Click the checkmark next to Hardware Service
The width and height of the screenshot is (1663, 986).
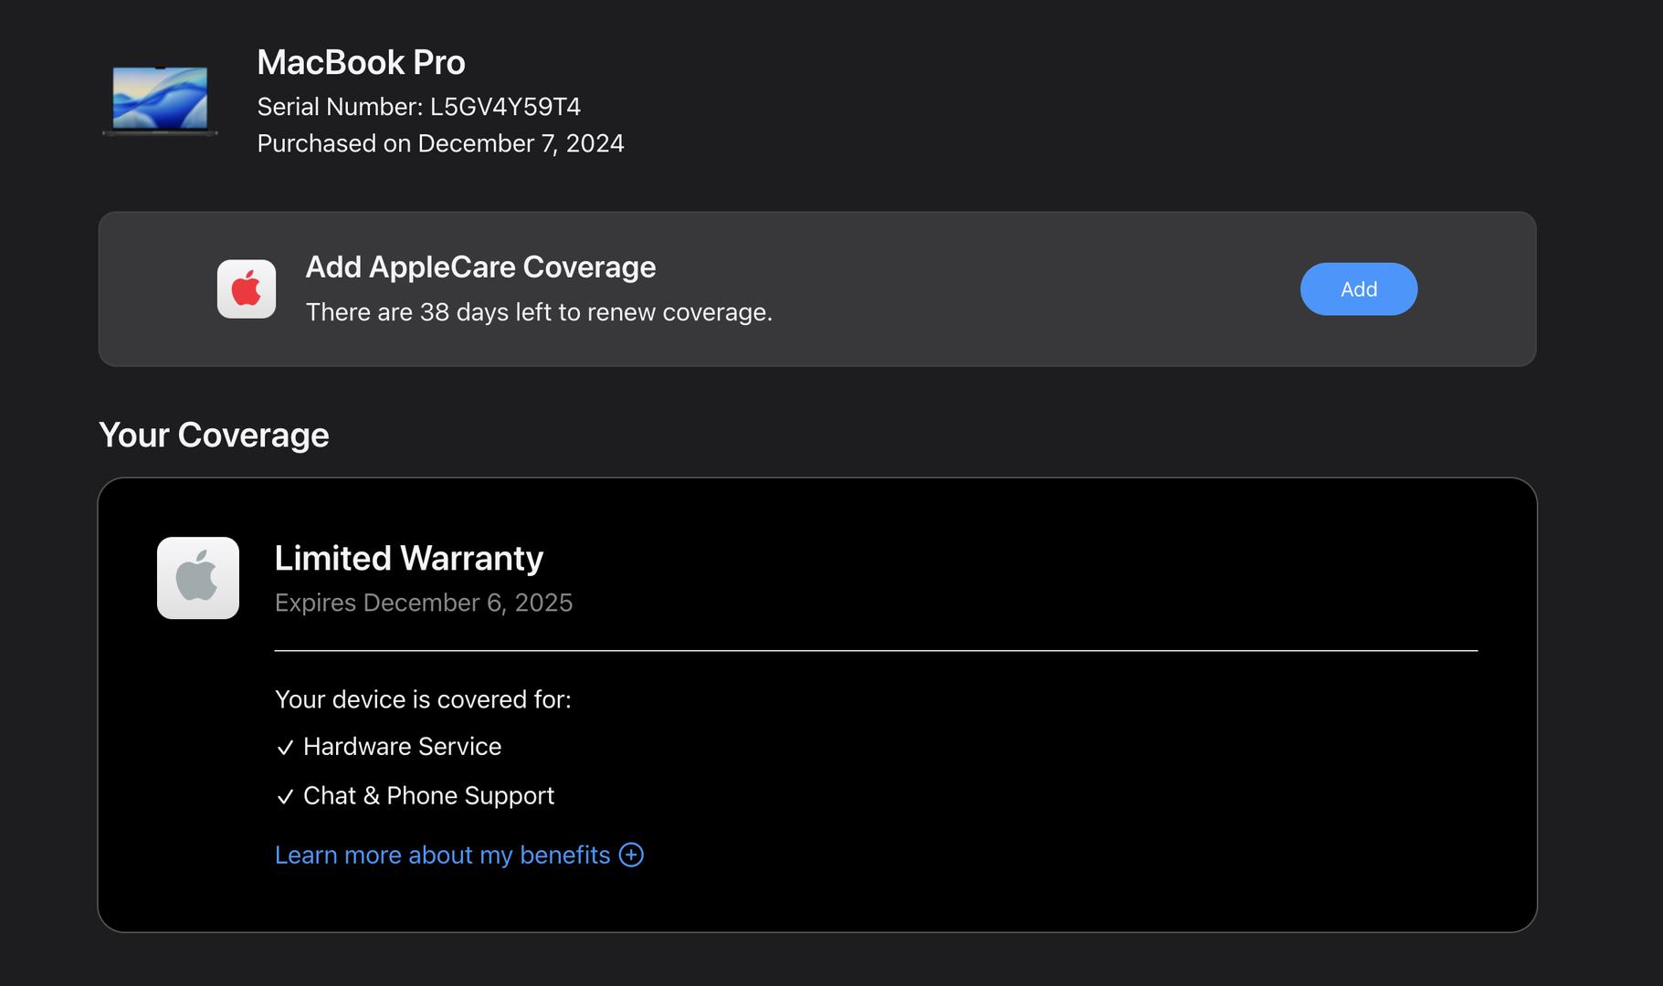tap(285, 748)
